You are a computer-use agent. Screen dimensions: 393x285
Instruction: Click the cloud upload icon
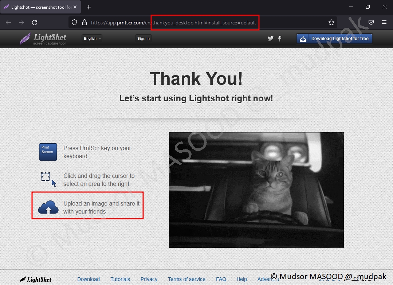[x=48, y=207]
